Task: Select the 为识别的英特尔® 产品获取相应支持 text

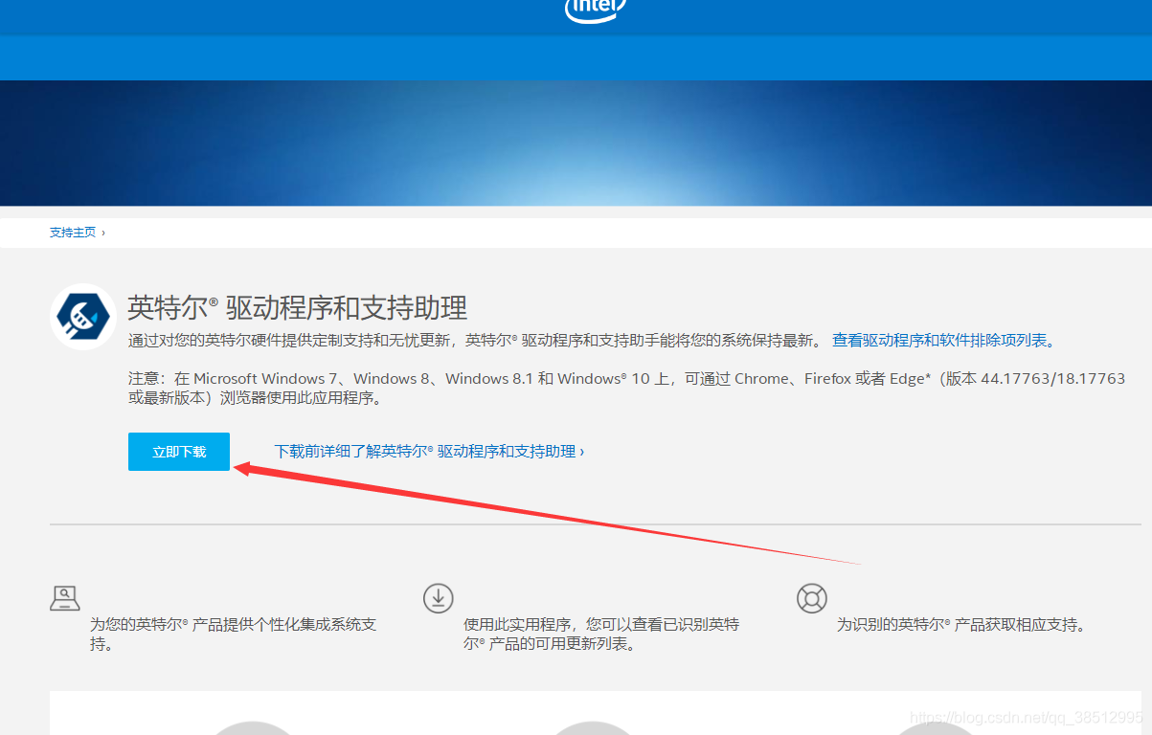Action: coord(961,625)
